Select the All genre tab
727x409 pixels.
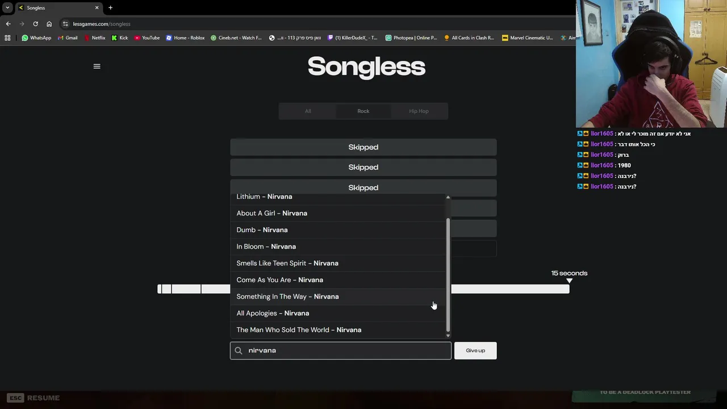[x=307, y=111]
